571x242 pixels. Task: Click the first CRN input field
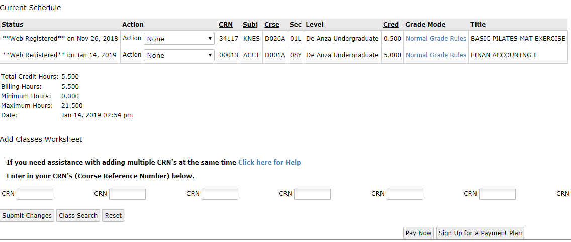(35, 194)
